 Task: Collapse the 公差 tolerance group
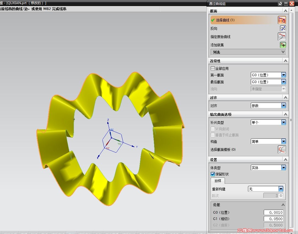[x=283, y=205]
